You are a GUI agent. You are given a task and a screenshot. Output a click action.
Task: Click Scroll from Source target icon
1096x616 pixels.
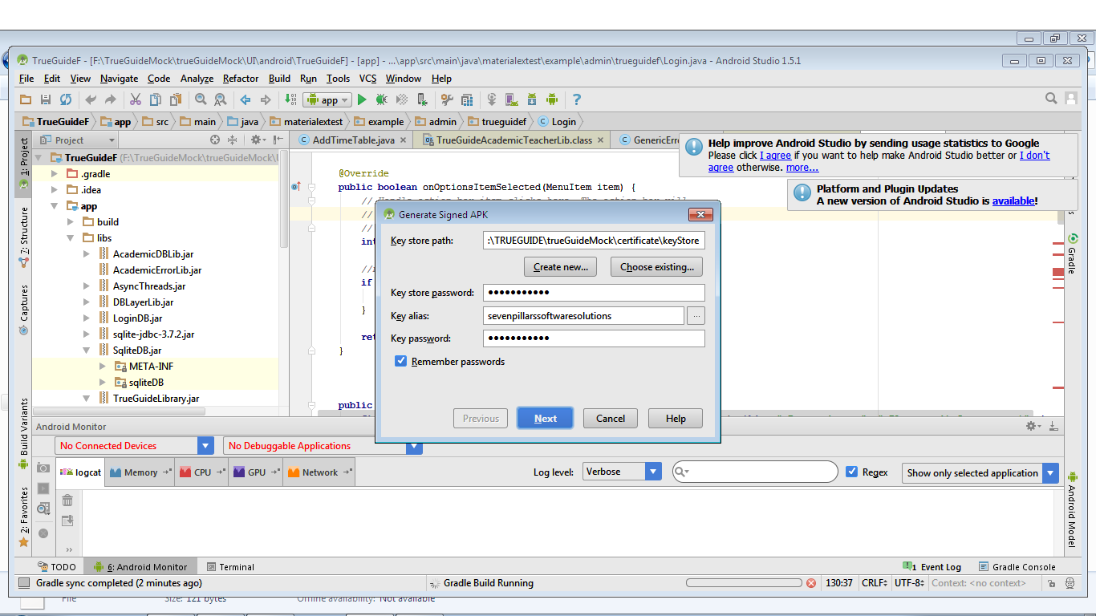point(214,140)
